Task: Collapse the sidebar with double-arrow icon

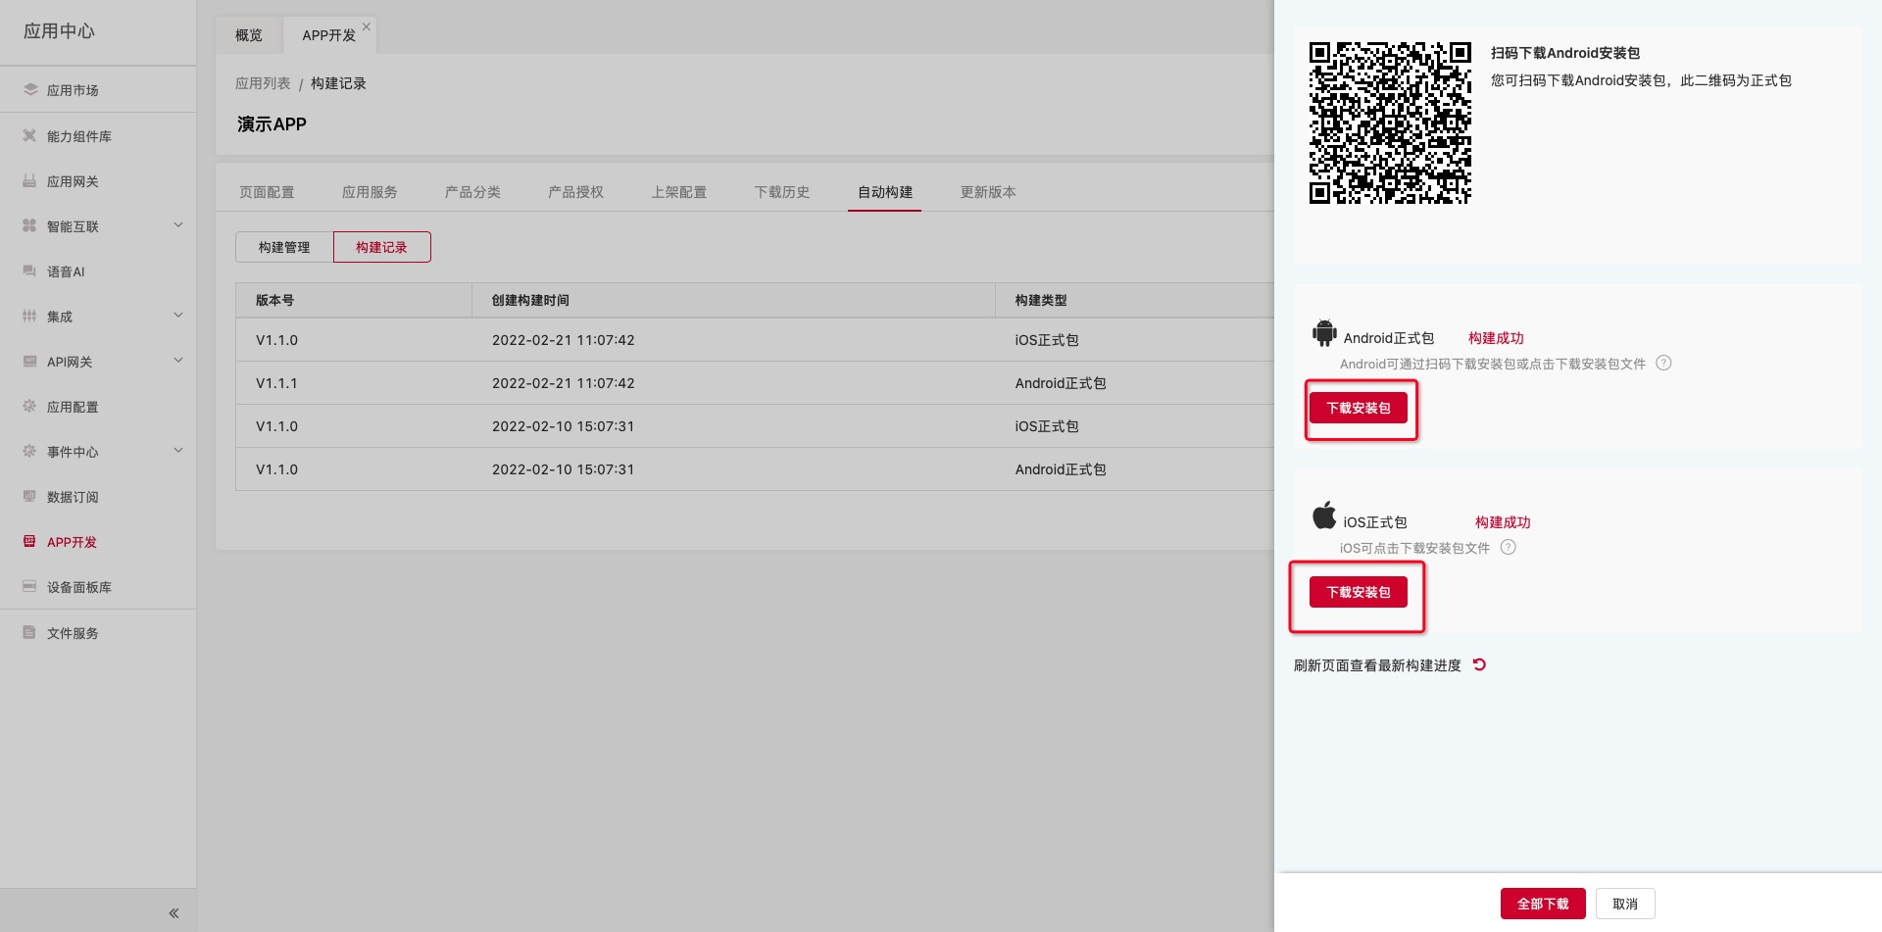Action: point(173,912)
